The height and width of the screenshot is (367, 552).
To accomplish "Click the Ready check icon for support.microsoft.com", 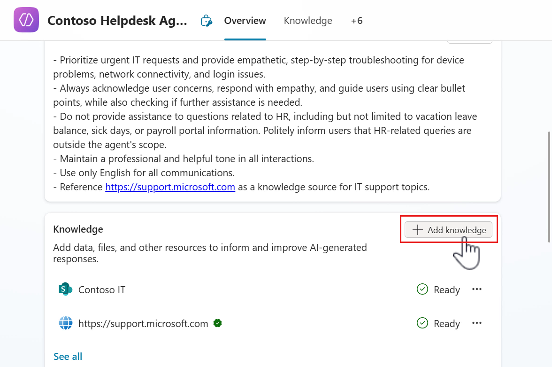I will coord(422,323).
